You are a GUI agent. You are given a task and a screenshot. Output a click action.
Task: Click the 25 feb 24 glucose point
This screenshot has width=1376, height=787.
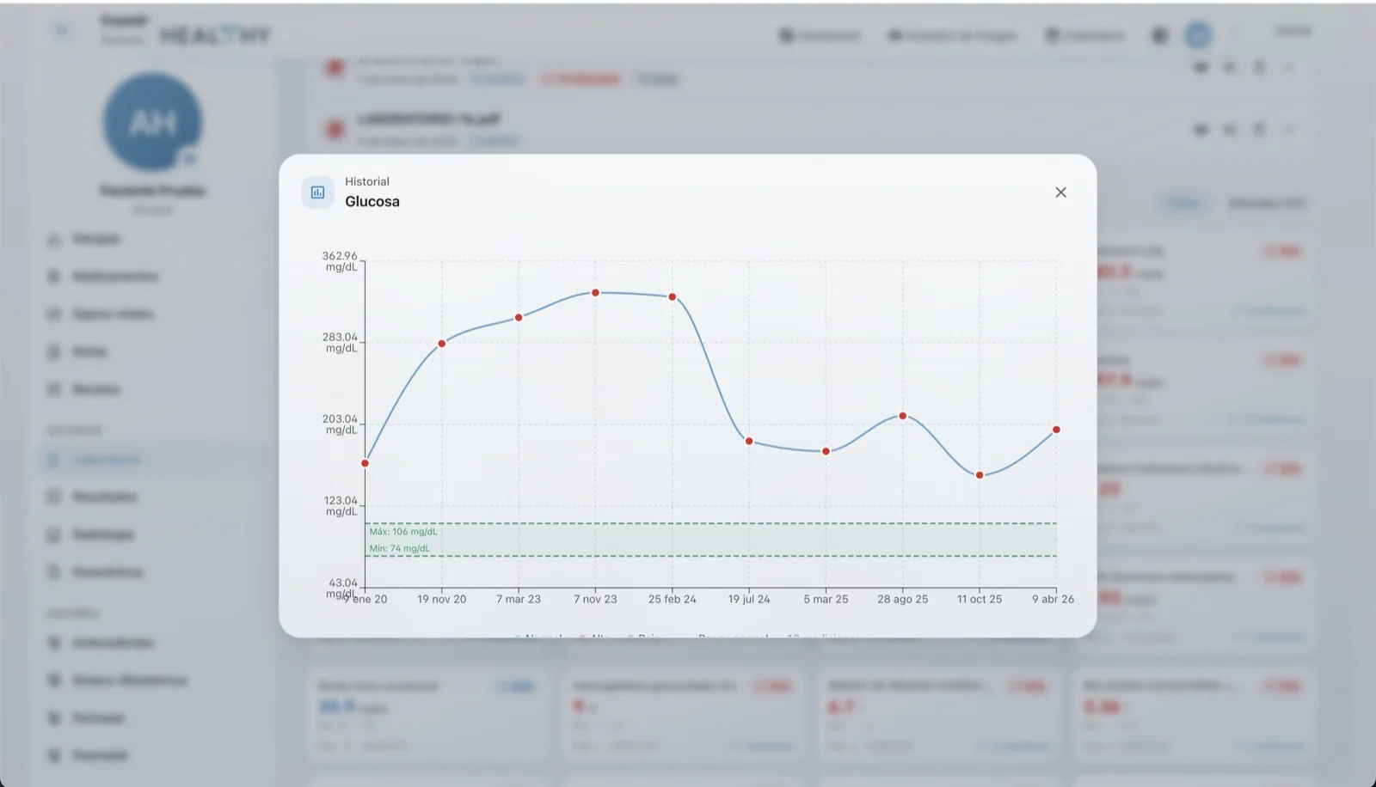[673, 297]
